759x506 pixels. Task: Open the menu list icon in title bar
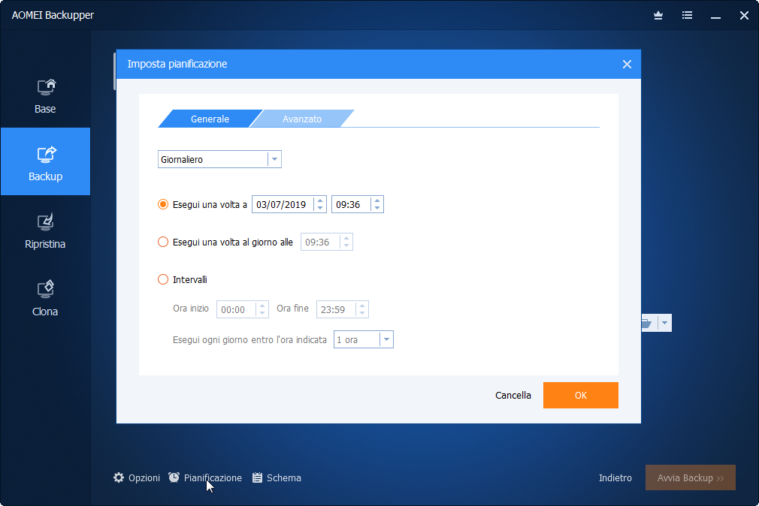pyautogui.click(x=686, y=15)
